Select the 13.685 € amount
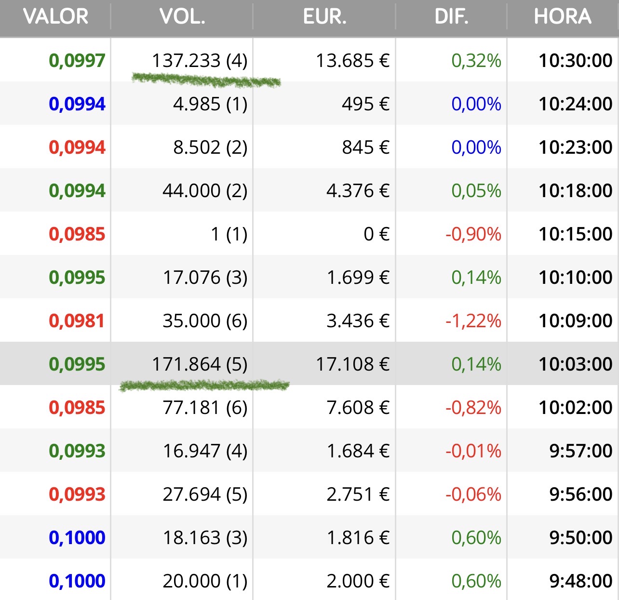Screen dimensions: 619x600 click(x=352, y=61)
